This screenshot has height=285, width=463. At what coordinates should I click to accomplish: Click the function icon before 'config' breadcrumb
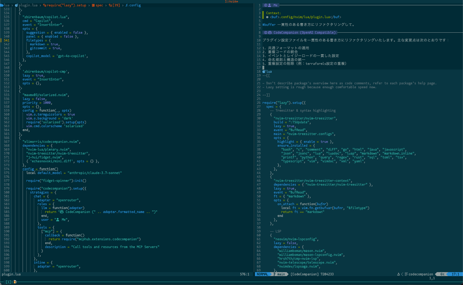(x=127, y=5)
